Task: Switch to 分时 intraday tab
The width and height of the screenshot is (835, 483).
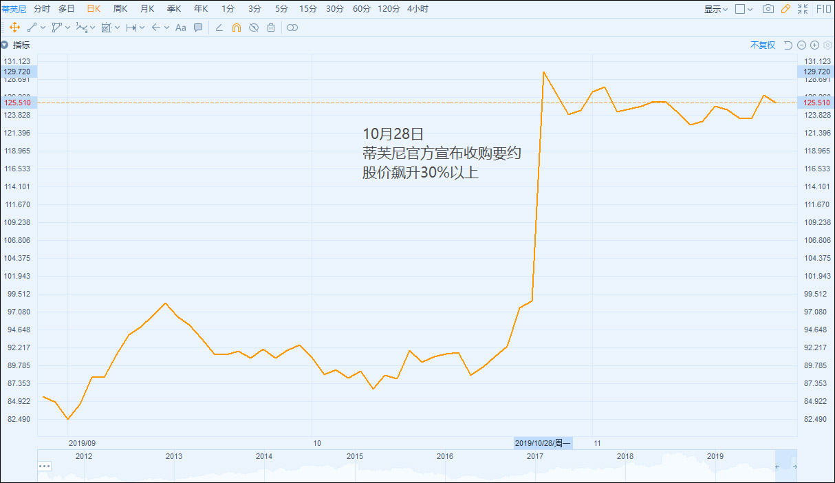Action: (42, 9)
